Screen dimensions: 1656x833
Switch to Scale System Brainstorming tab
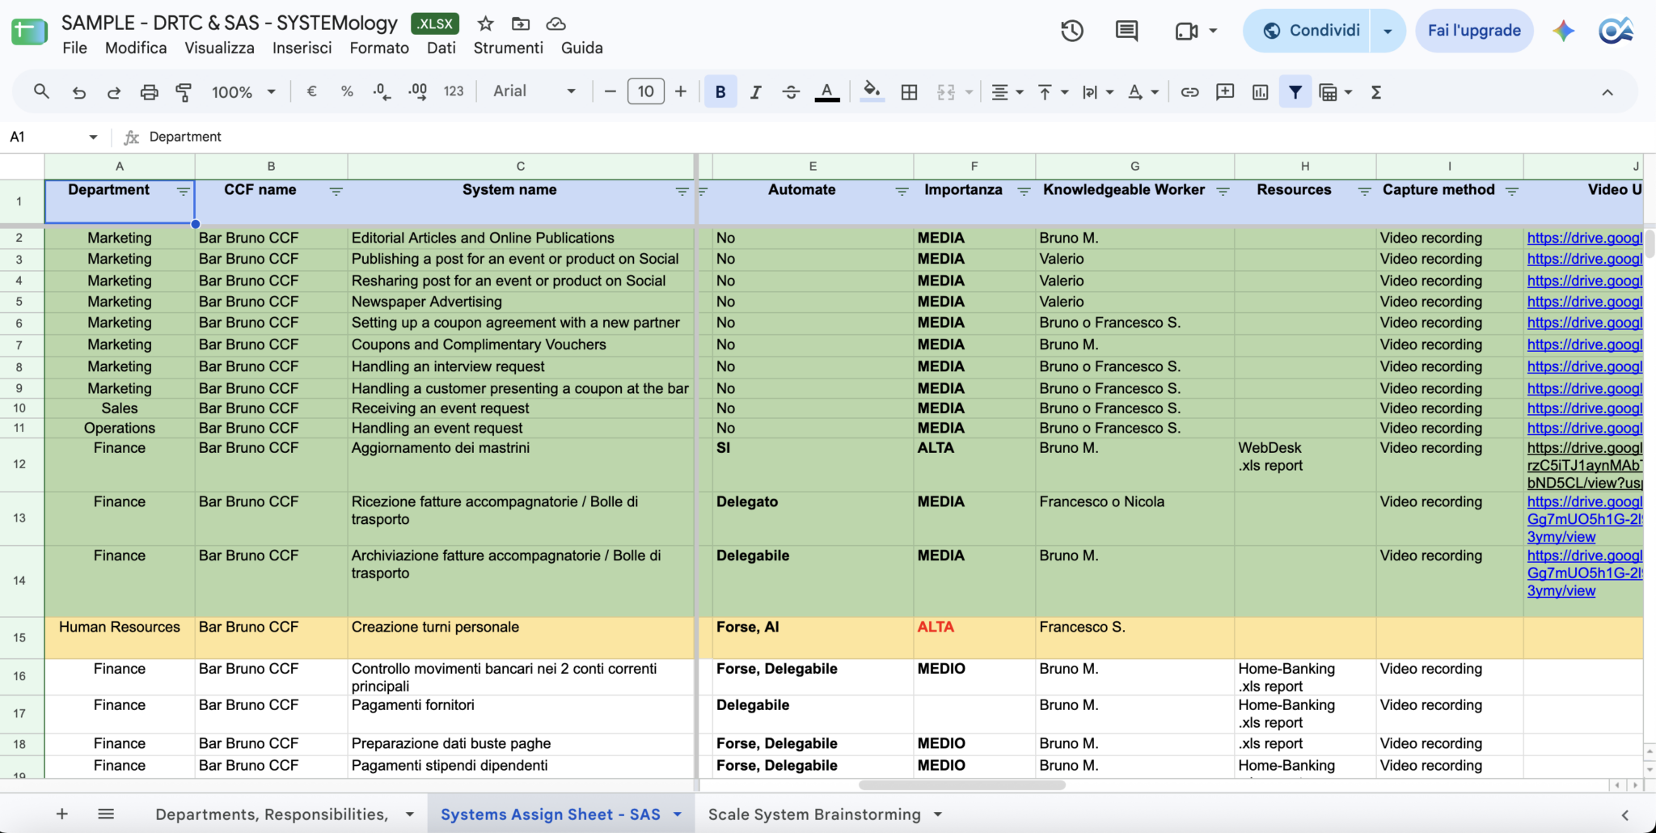(814, 814)
